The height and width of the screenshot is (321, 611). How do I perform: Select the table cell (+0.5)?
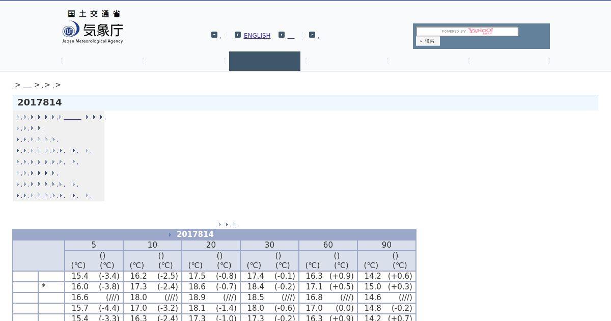click(x=341, y=287)
